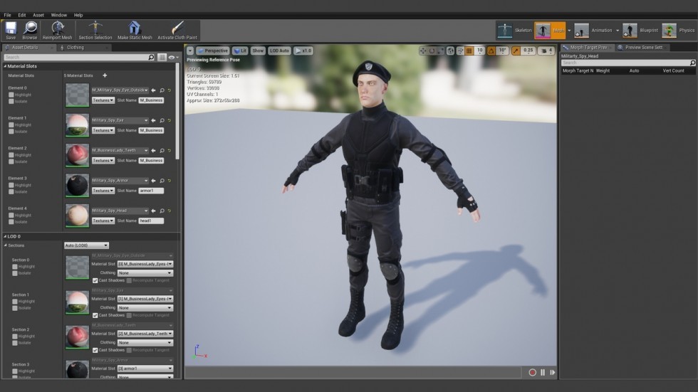
Task: Click the record button in viewport
Action: click(x=532, y=373)
